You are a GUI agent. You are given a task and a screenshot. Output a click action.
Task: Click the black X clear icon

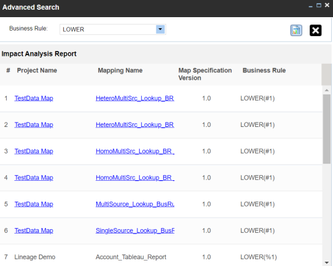pyautogui.click(x=315, y=31)
